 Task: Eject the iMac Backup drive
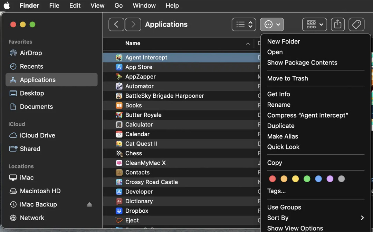pyautogui.click(x=89, y=204)
